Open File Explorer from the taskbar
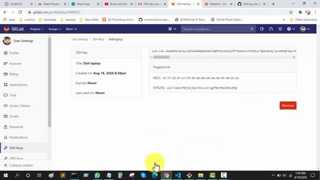This screenshot has height=180, width=320. pyautogui.click(x=201, y=175)
